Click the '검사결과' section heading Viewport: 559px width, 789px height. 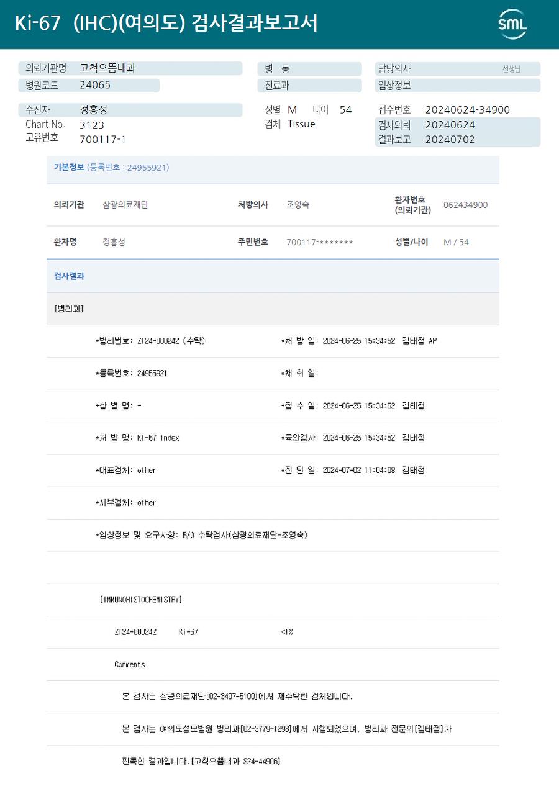pos(69,276)
